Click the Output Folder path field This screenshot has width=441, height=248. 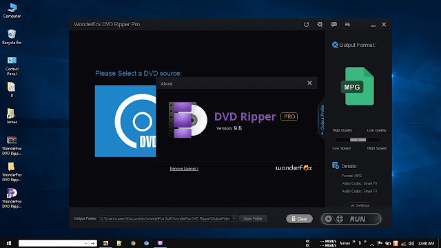click(x=165, y=218)
